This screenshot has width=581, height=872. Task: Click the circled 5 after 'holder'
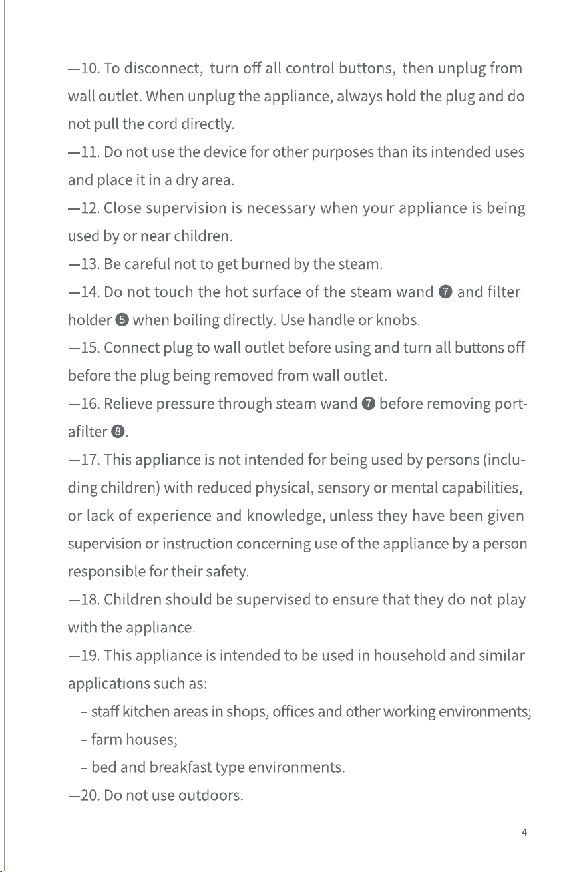pyautogui.click(x=121, y=320)
